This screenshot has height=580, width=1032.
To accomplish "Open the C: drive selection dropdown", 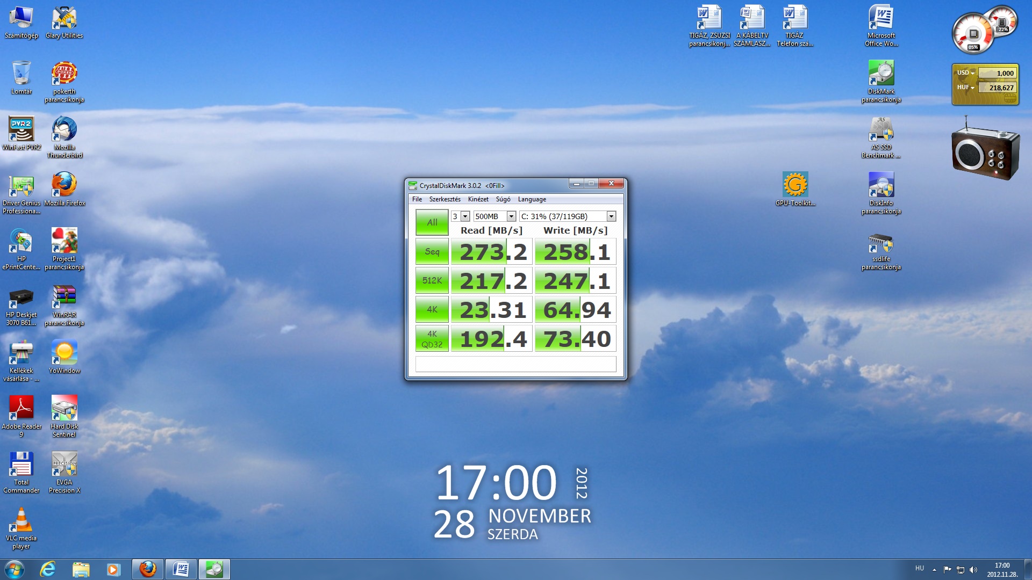I will (611, 216).
